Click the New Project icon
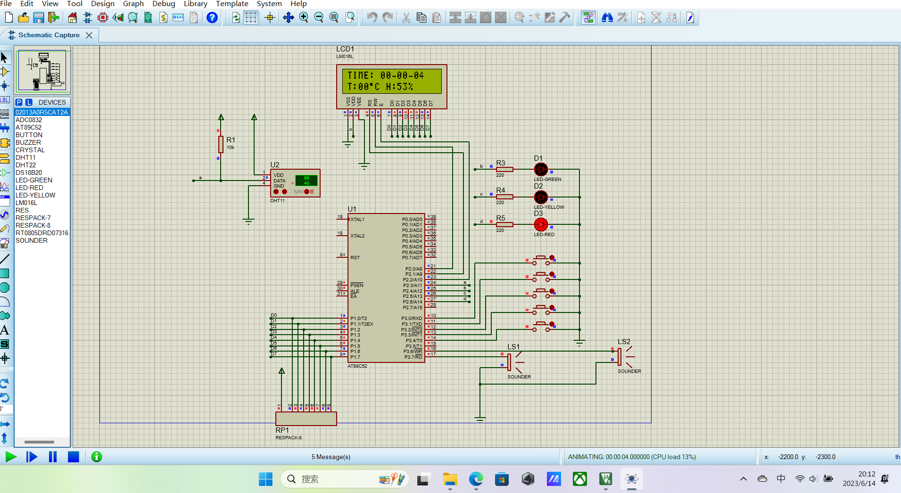 coord(8,18)
